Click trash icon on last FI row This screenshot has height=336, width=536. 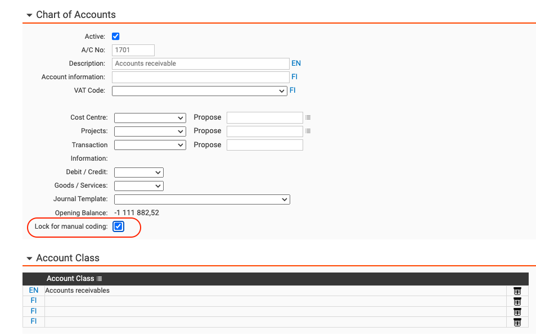pos(517,322)
